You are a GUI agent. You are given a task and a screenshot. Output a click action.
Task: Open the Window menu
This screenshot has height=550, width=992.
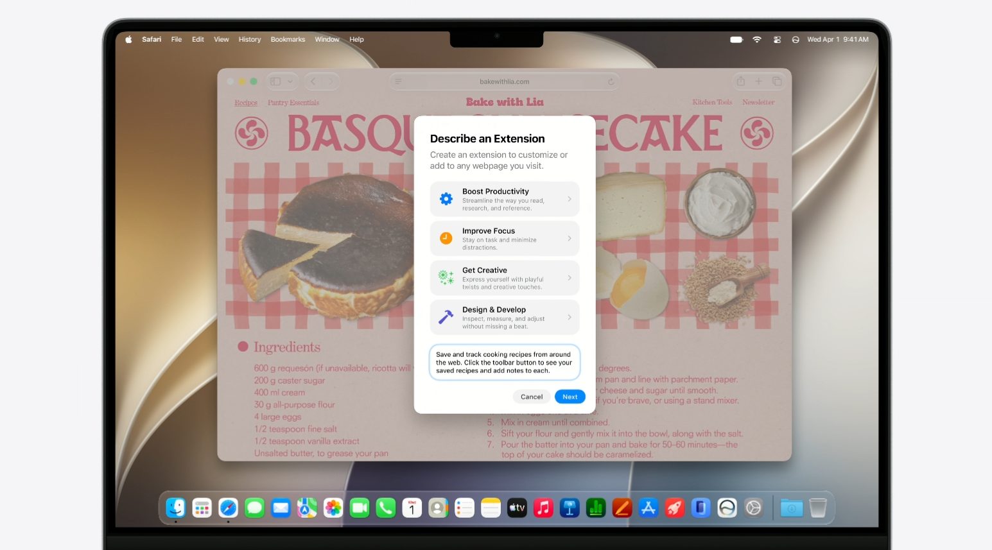pos(327,39)
